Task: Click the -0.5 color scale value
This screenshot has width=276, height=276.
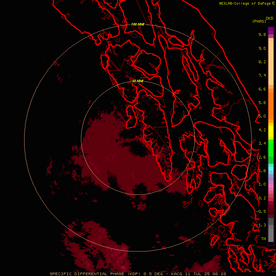Action: point(261,212)
